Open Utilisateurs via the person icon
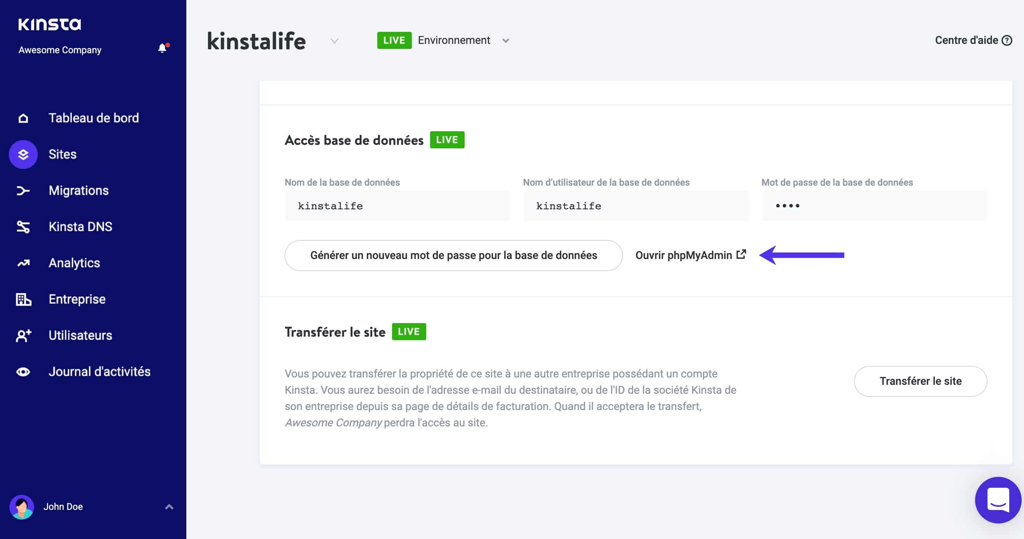Viewport: 1024px width, 539px height. pyautogui.click(x=23, y=336)
